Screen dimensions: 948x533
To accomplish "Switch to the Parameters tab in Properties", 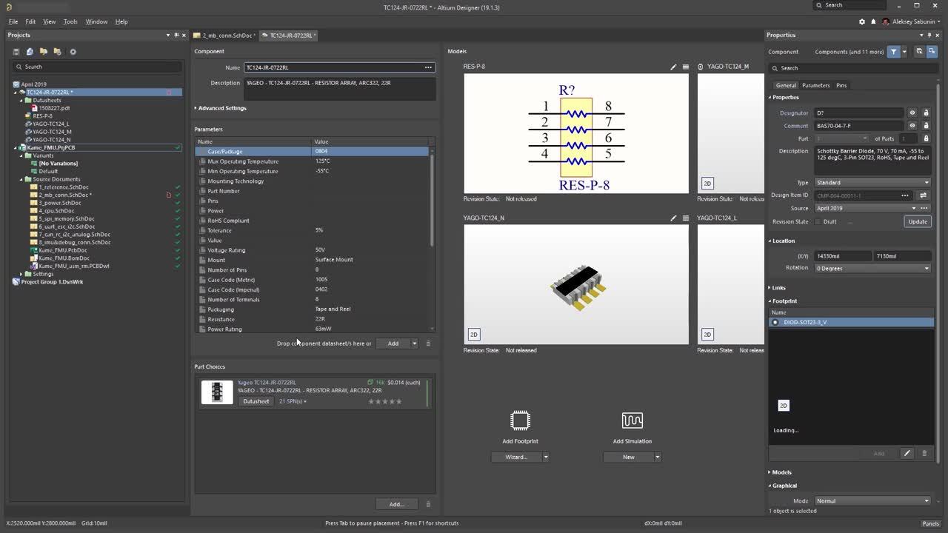I will pyautogui.click(x=815, y=85).
